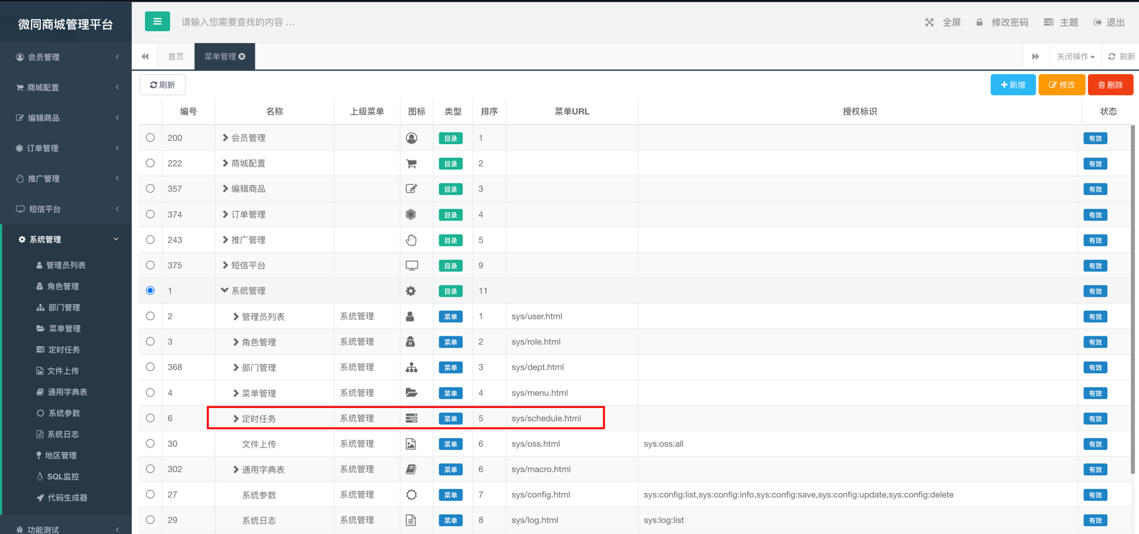
Task: Click the 刷新 button above the table
Action: 163,85
